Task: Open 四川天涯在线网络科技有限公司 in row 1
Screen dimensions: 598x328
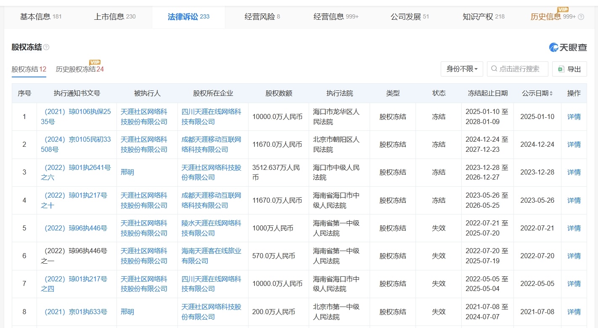Action: 212,117
